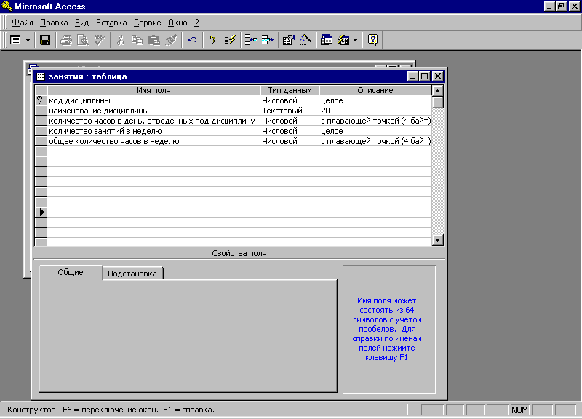
Task: Click the vertical scrollbar thumb in the grid
Action: click(x=438, y=102)
